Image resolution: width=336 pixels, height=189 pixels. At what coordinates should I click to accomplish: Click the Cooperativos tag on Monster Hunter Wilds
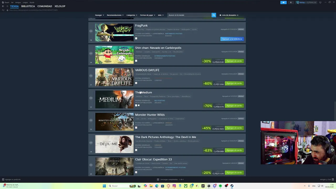(180, 119)
